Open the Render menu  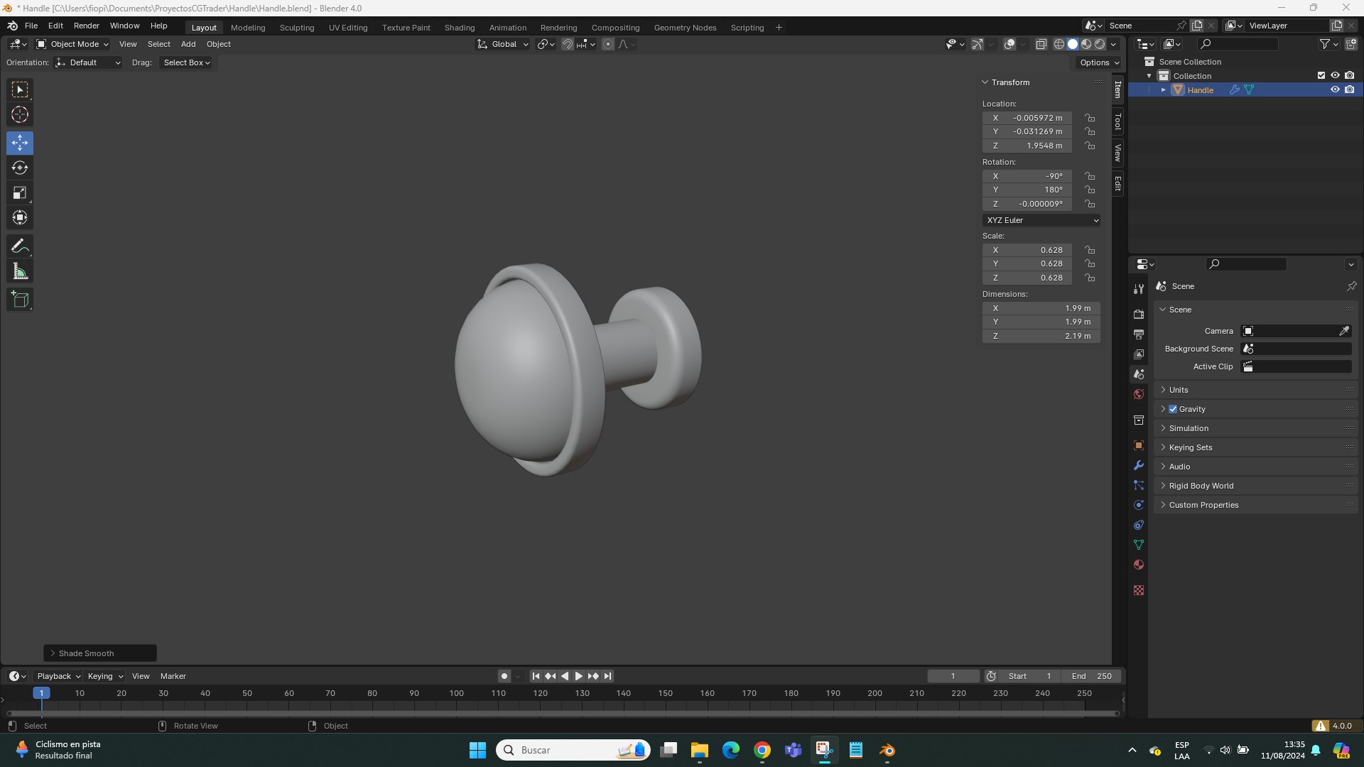coord(87,26)
